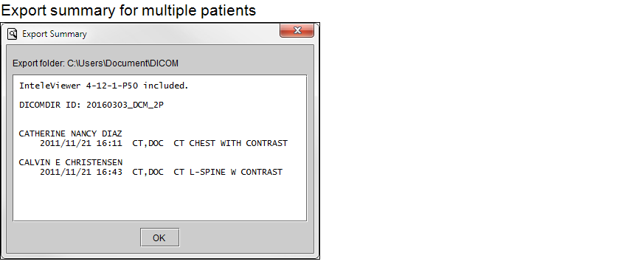Close the Export Summary dialog
Viewport: 627px width, 267px height.
click(297, 31)
